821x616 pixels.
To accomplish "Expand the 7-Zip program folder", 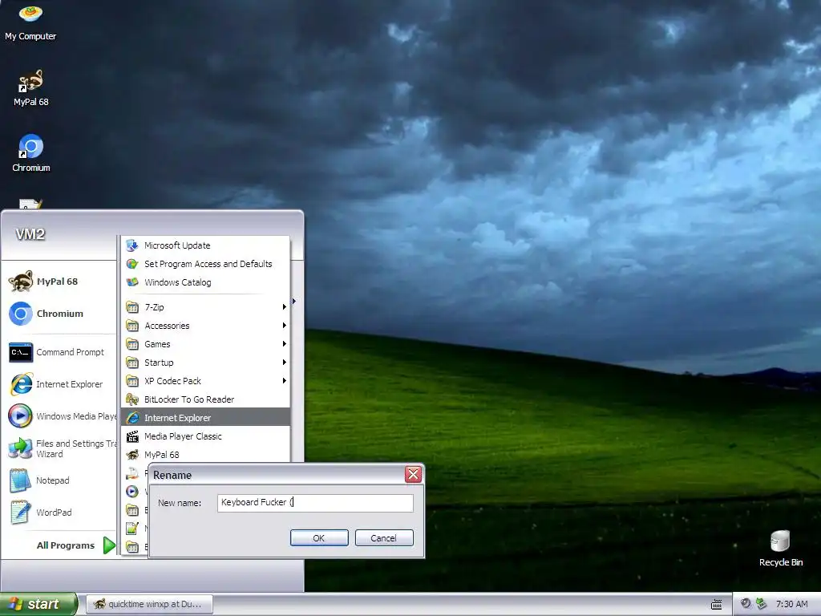I will (205, 307).
